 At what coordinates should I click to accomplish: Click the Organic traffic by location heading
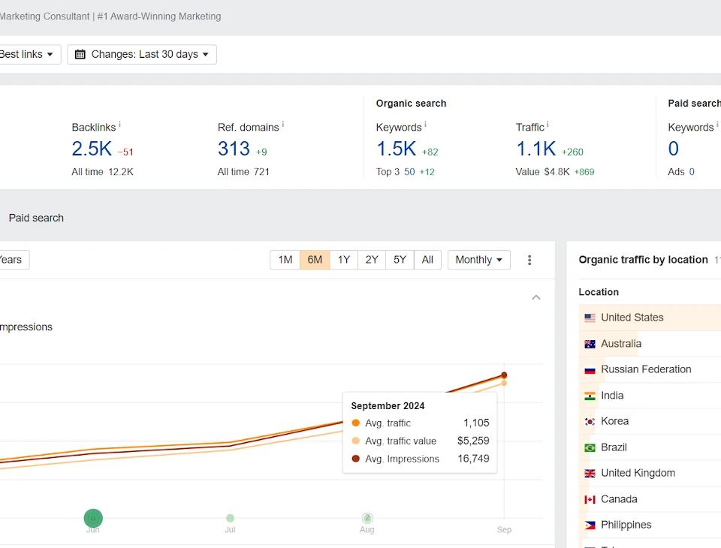point(643,260)
